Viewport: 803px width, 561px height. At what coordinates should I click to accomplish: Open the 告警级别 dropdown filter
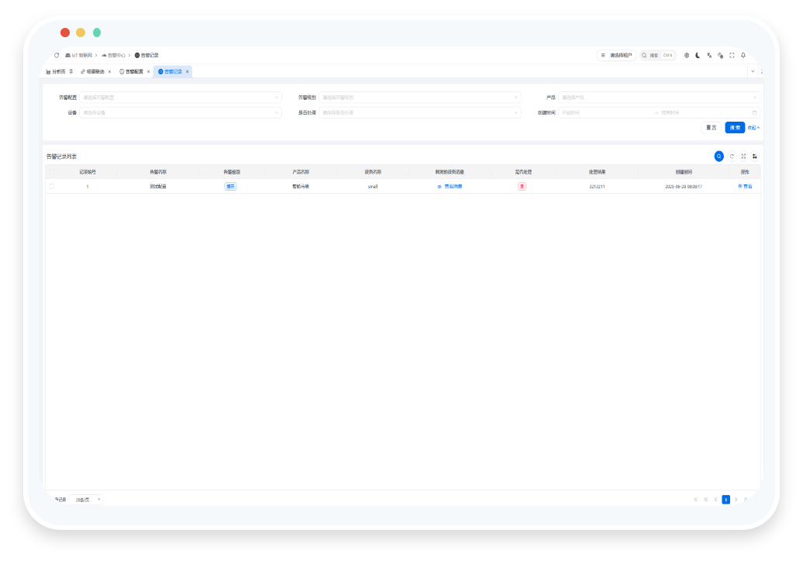coord(419,98)
